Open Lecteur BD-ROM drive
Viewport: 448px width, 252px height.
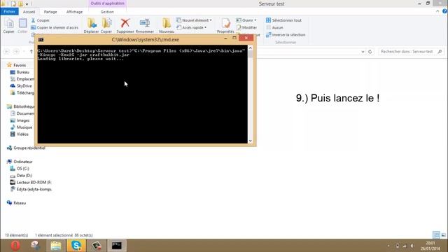coord(31,182)
